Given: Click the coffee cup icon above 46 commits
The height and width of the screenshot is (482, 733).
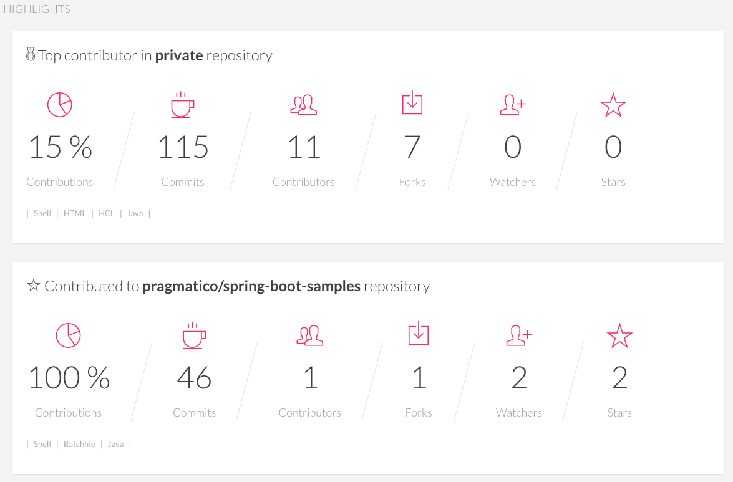Looking at the screenshot, I should point(194,335).
